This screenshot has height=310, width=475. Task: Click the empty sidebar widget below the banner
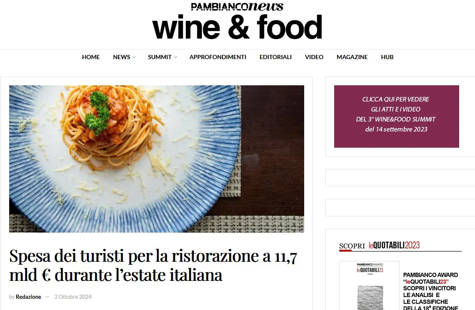click(400, 178)
